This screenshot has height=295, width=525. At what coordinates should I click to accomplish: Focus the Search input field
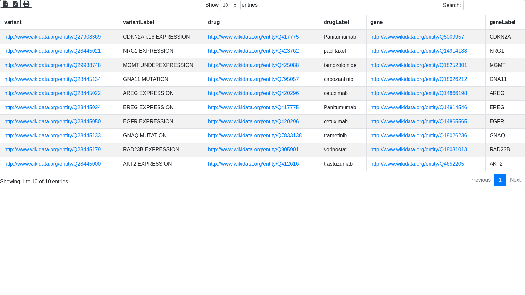[x=494, y=5]
